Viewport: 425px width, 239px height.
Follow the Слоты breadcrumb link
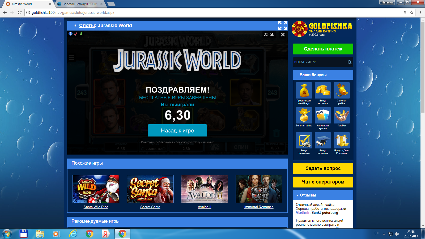click(x=87, y=25)
